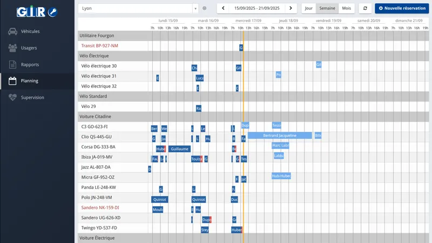Click the Usagers people icon

[12, 48]
